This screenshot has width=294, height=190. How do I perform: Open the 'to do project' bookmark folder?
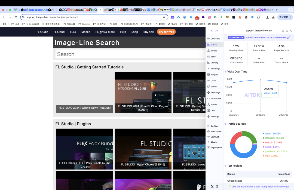coord(30,24)
